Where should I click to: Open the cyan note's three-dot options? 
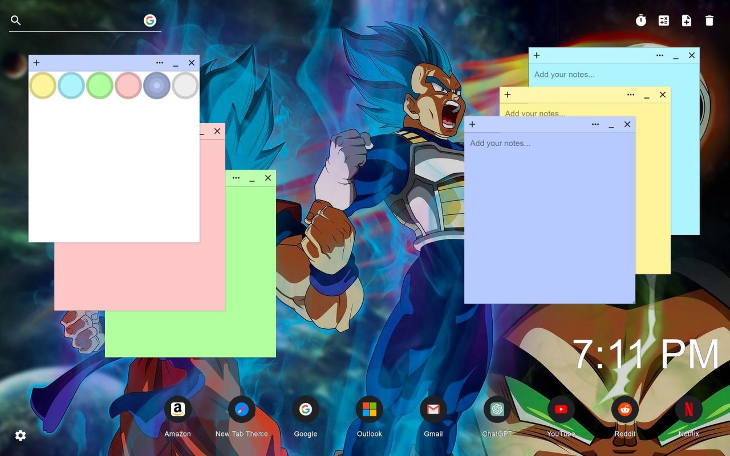(660, 55)
